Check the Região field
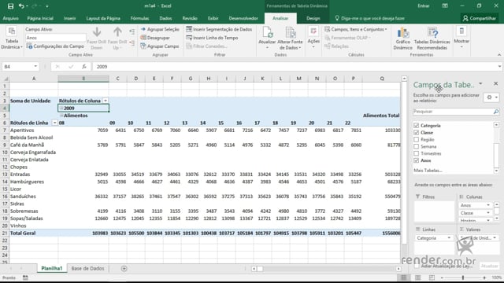The image size is (504, 283). click(x=417, y=140)
